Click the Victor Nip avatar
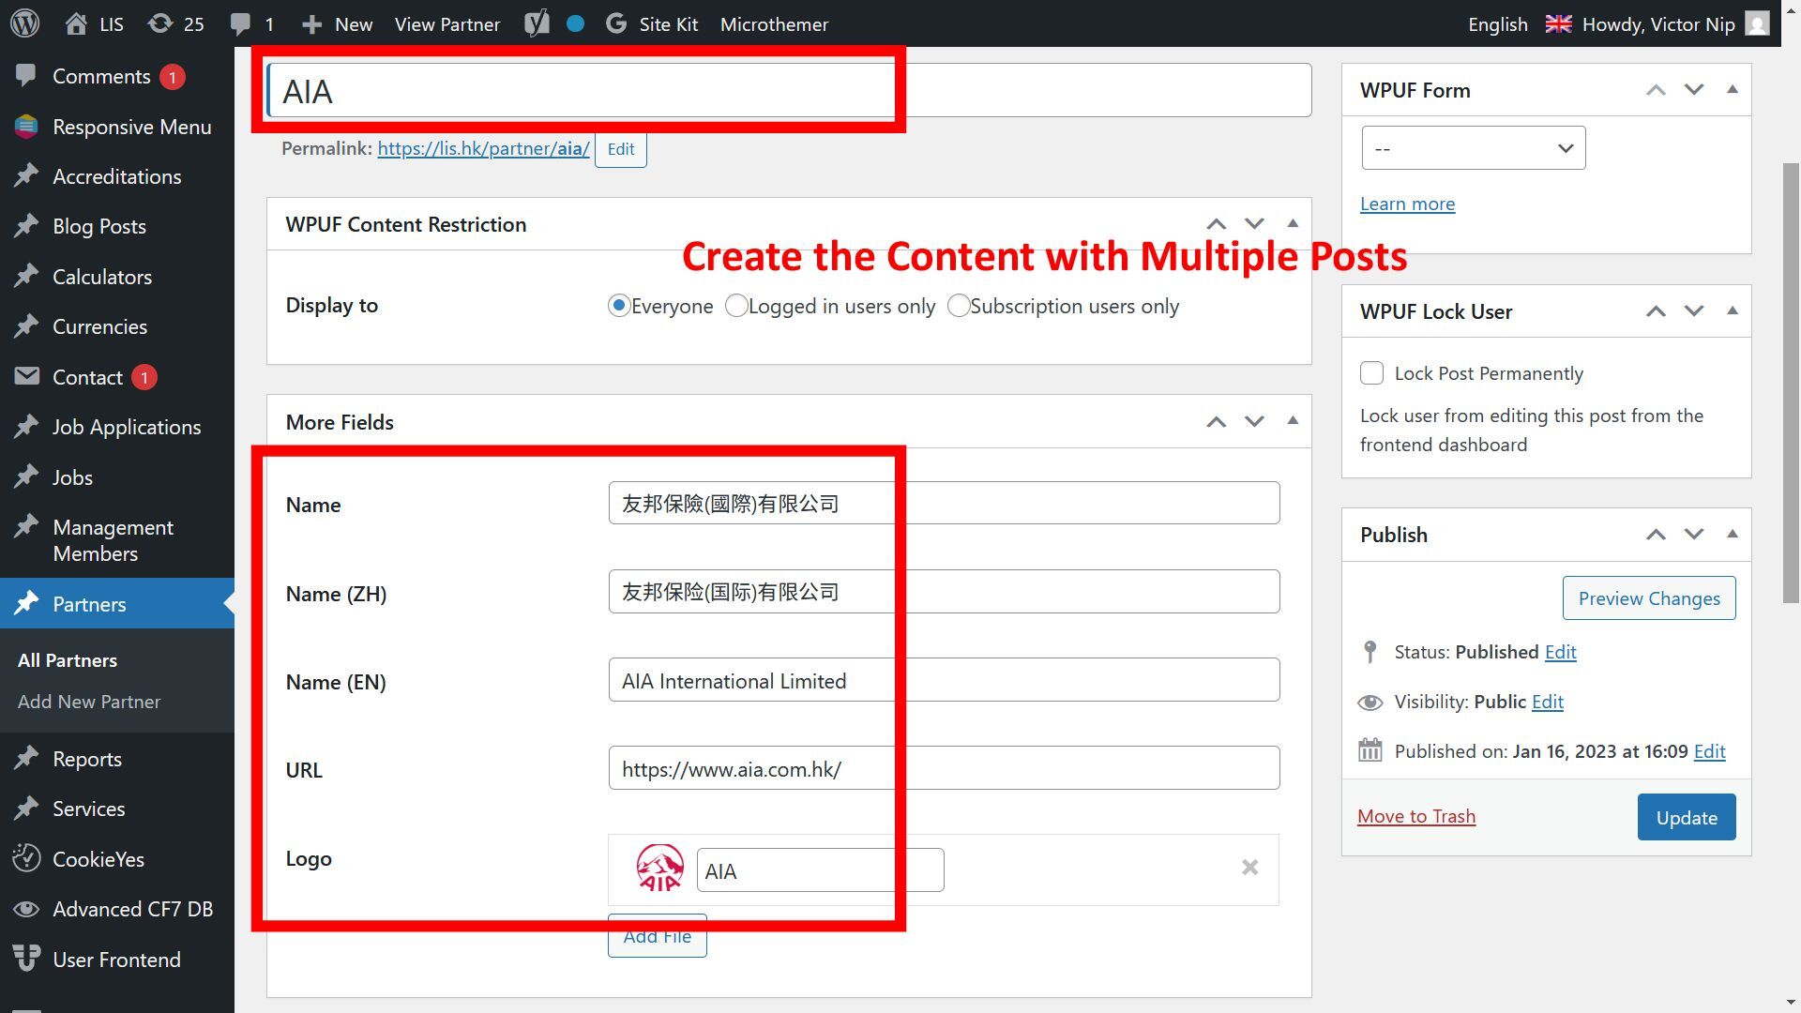 coord(1758,23)
